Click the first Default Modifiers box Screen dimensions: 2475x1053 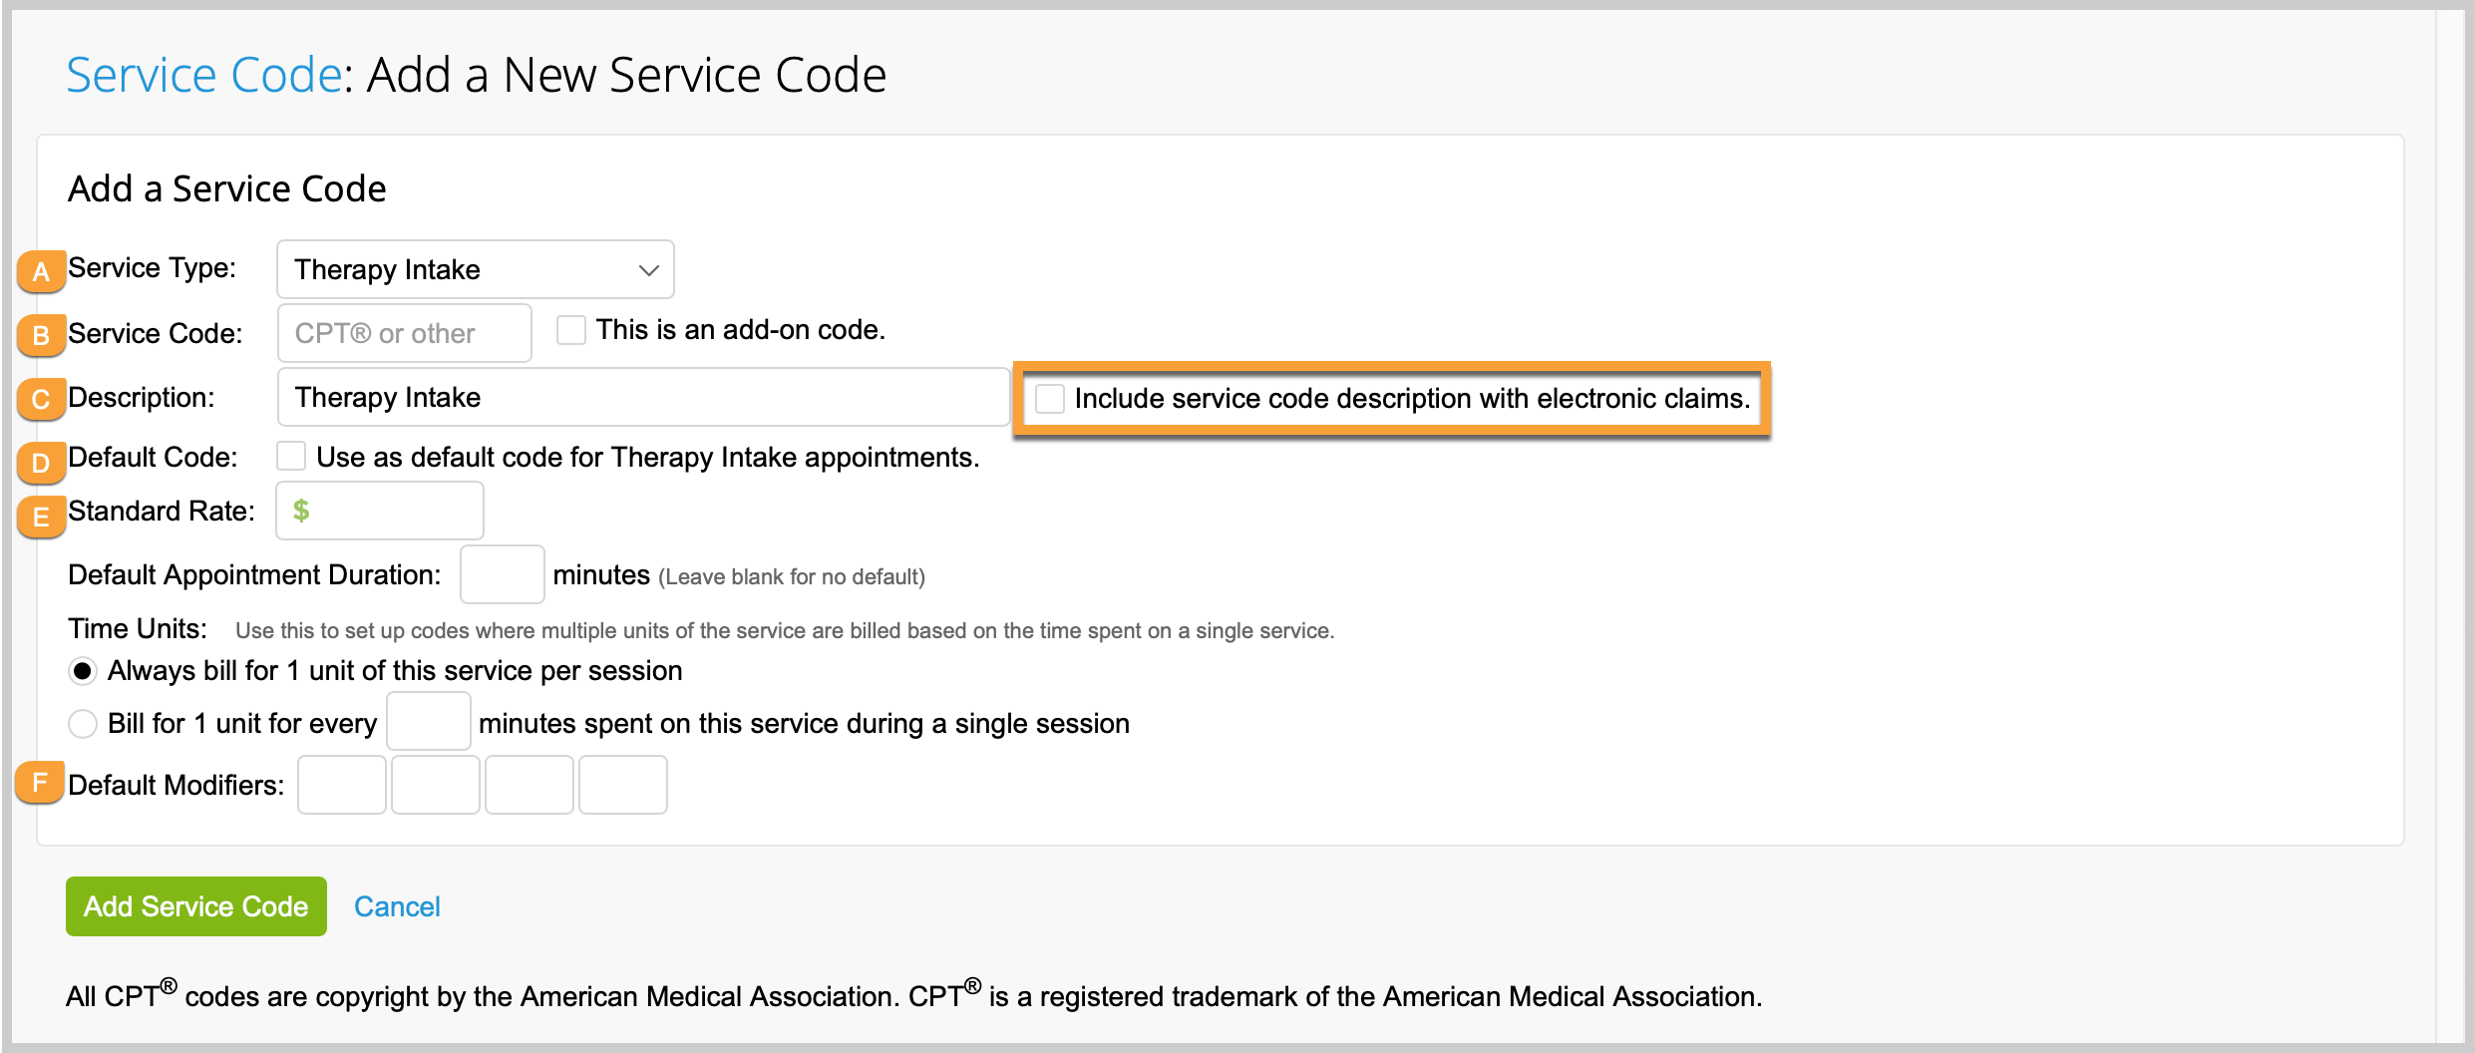(x=342, y=785)
